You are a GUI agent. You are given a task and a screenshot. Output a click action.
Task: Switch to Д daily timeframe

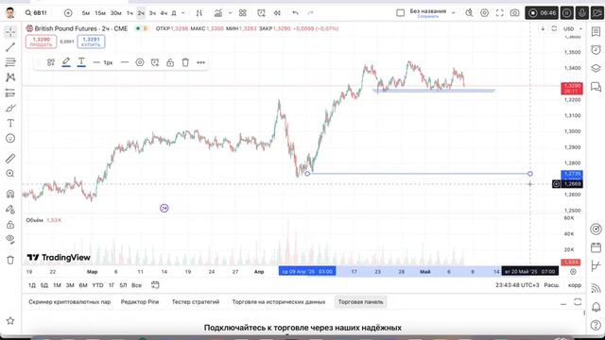[x=174, y=13]
